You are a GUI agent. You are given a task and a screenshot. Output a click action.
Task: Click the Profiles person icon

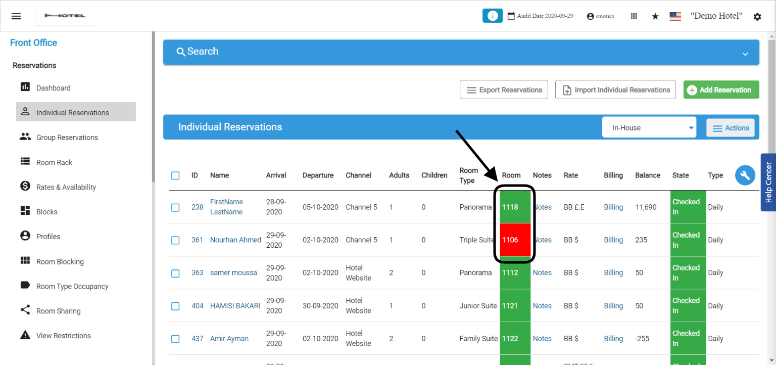(25, 236)
